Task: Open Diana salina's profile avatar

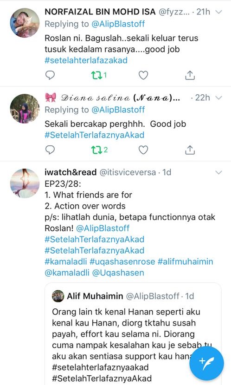Action: tap(25, 109)
